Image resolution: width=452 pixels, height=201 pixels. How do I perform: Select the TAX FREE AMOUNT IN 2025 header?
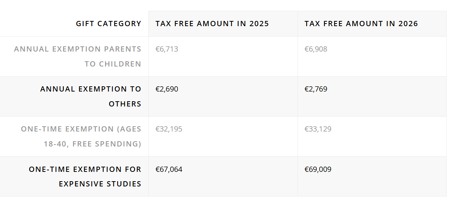[x=212, y=24]
